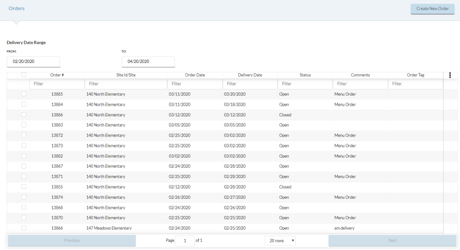Click the TO date field 04/20/2020
This screenshot has width=460, height=250.
point(148,61)
